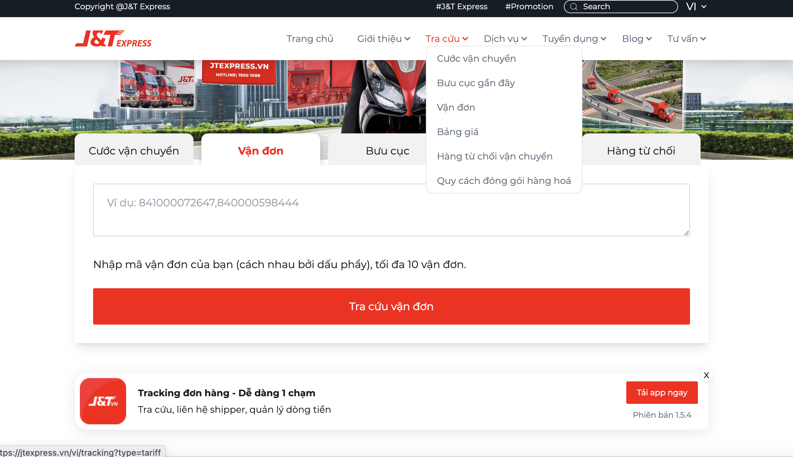Click the magnifier icon in Search box
The height and width of the screenshot is (457, 793).
(x=574, y=7)
